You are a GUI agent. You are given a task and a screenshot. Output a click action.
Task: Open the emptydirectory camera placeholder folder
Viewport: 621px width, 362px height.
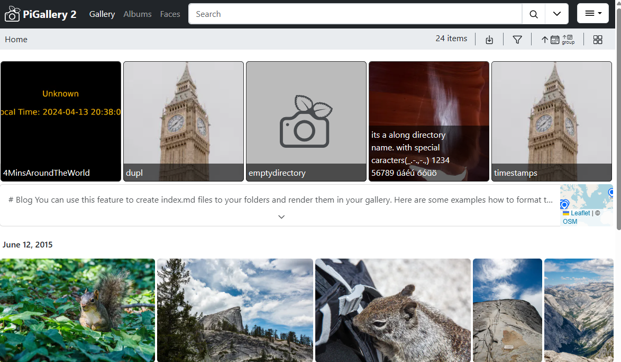coord(306,121)
